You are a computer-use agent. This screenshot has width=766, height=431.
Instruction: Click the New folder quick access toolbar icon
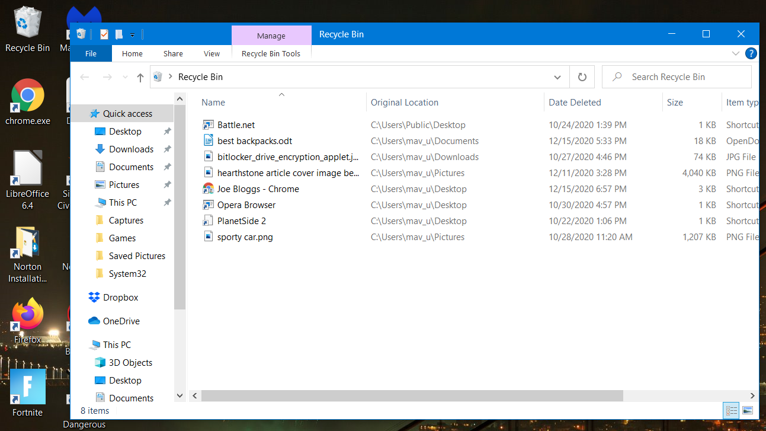coord(119,34)
